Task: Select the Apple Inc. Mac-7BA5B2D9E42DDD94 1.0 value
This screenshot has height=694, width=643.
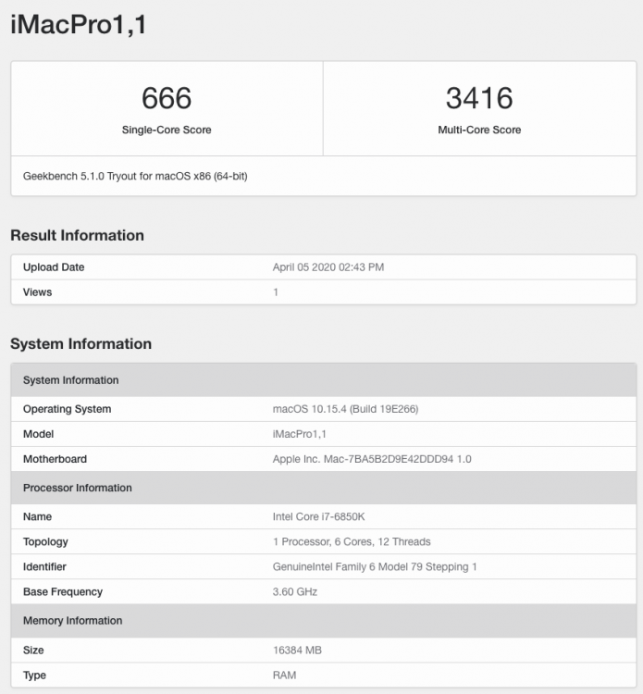Action: [372, 459]
